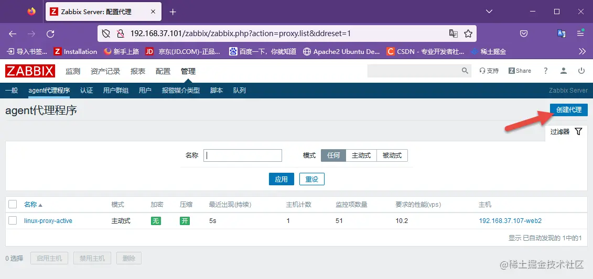Open the 京东(JD.COM) bookmark
This screenshot has width=593, height=279.
[182, 51]
